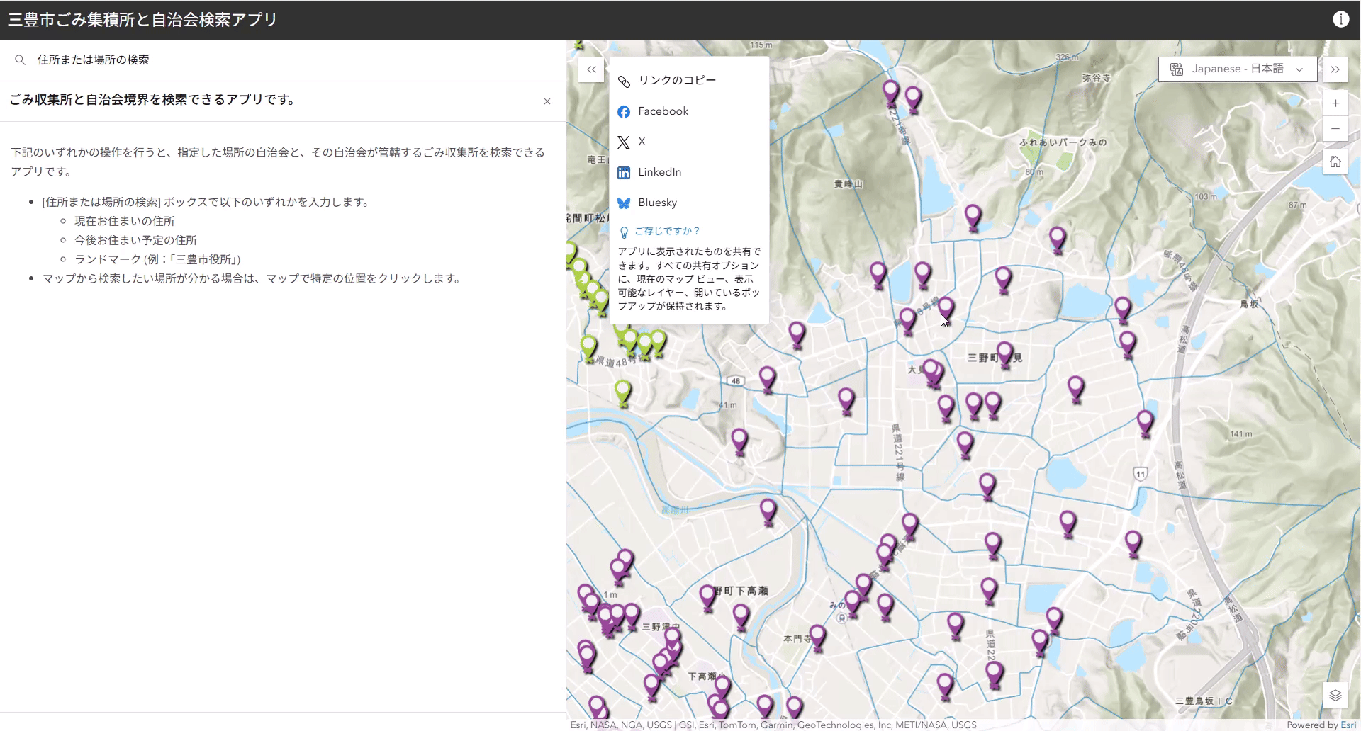The height and width of the screenshot is (731, 1361).
Task: Click the lightbulb tip icon
Action: [x=624, y=232]
